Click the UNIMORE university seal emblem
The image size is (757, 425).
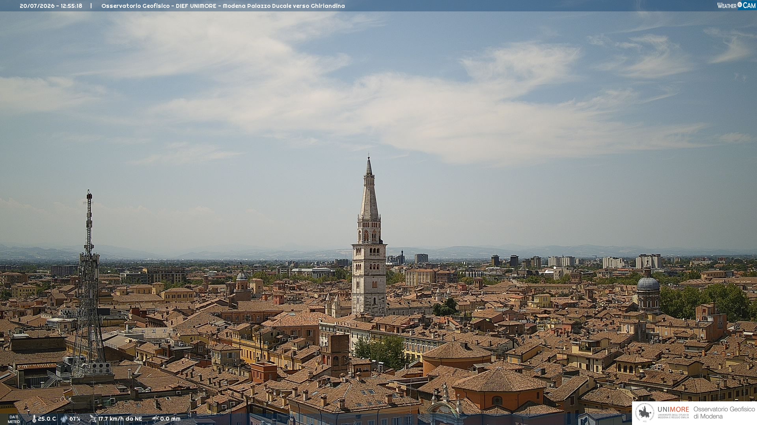(645, 412)
